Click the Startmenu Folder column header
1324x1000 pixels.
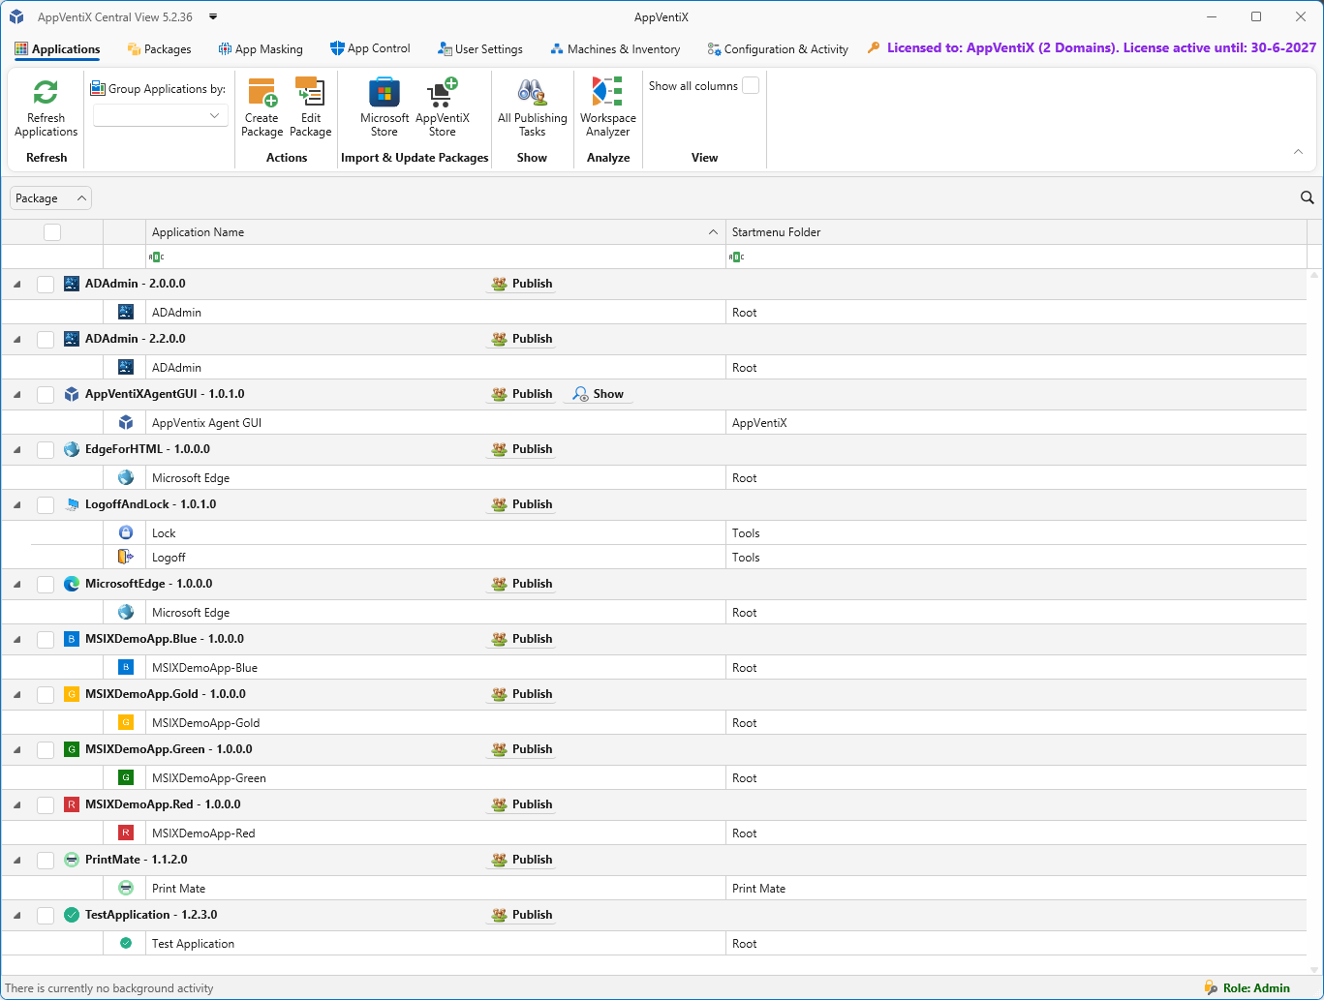(x=1016, y=232)
